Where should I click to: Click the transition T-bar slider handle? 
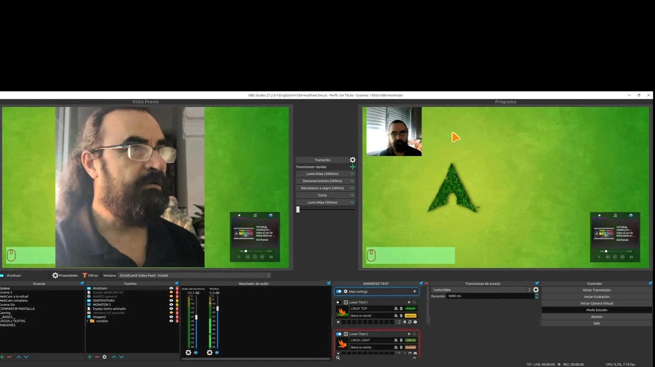(x=298, y=209)
